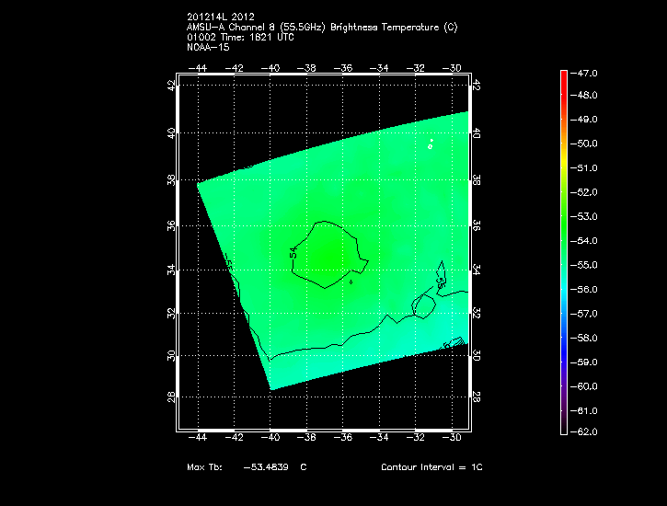Click the -36 longitude label on the top axis
667x506 pixels.
point(344,68)
